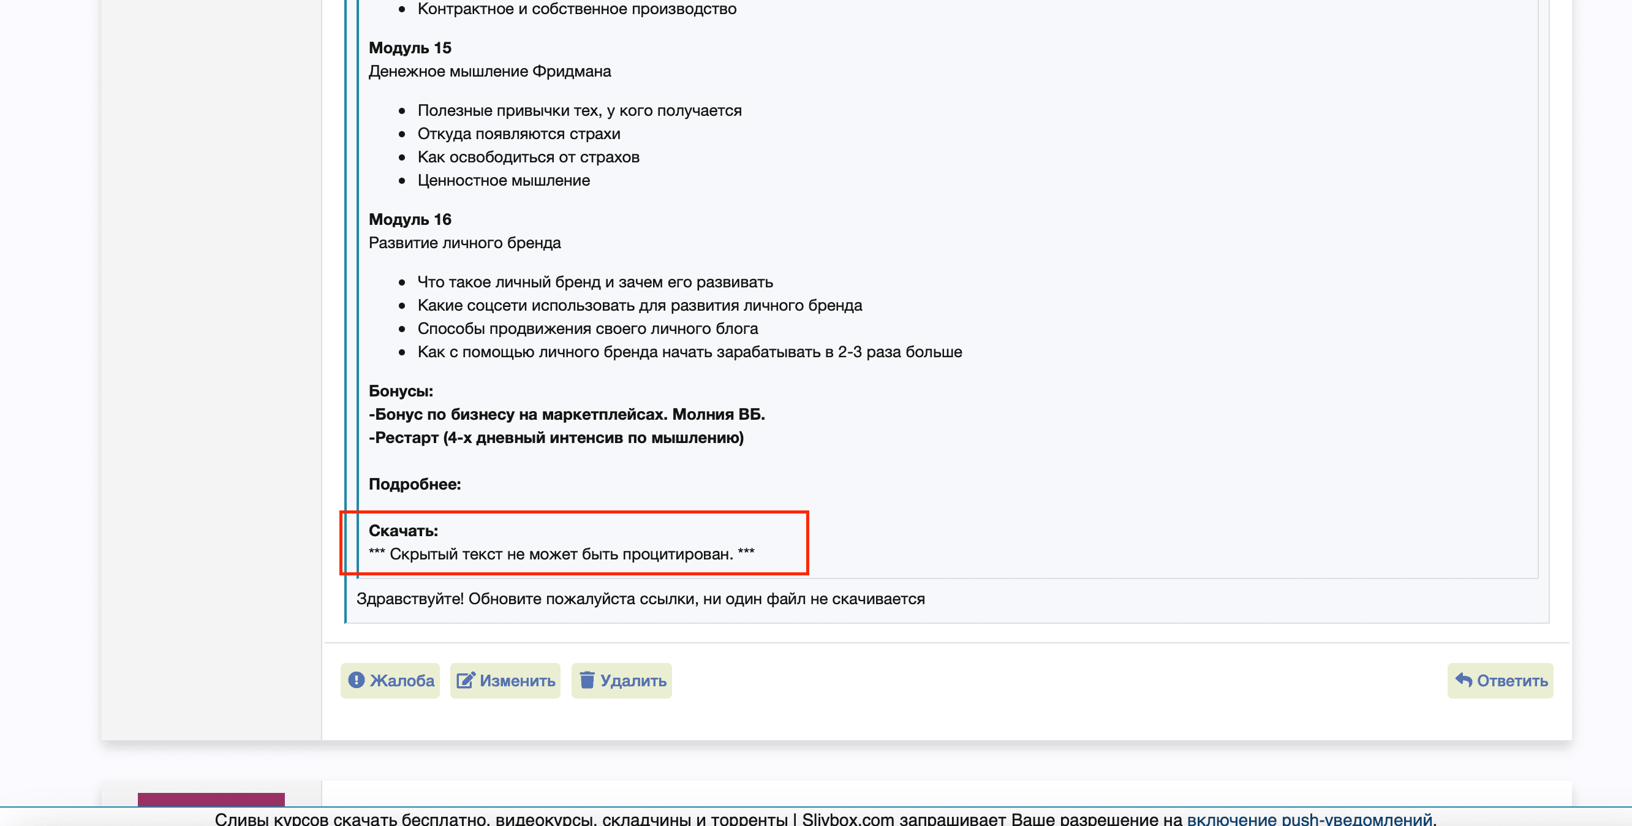Click the line Развитие личного бренда
Screen dimensions: 1632x826
pyautogui.click(x=464, y=243)
